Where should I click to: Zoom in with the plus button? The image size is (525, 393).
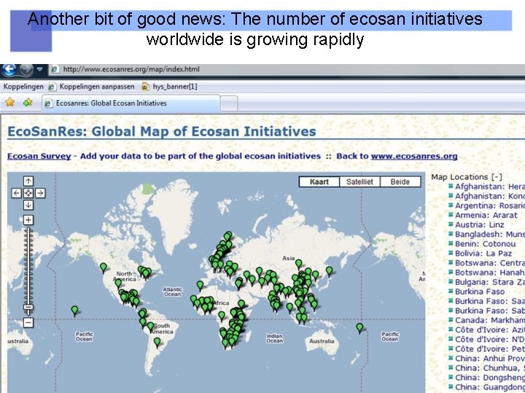click(x=28, y=221)
